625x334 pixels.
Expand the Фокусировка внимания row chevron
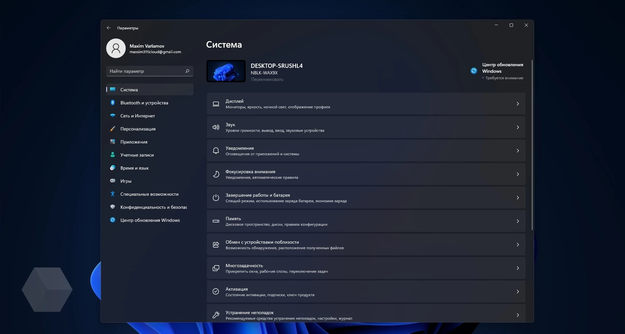point(518,174)
